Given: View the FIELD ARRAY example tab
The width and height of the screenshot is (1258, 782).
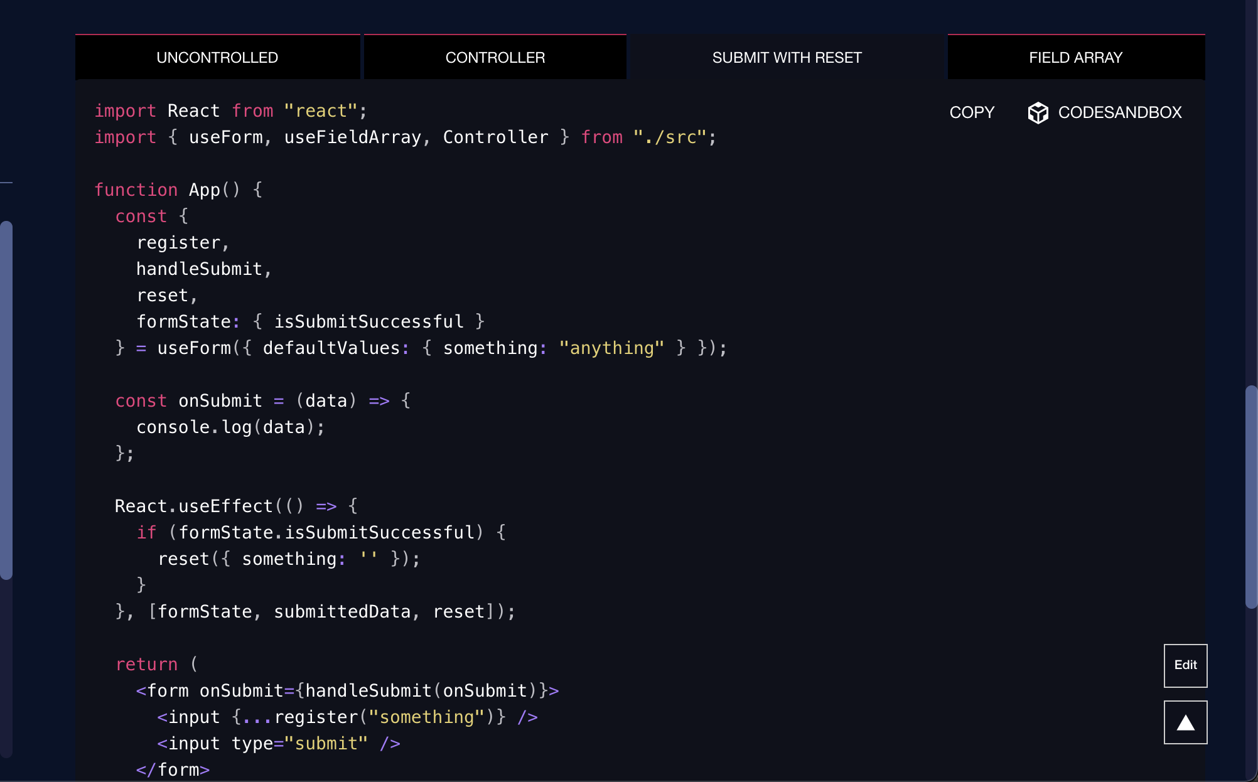Looking at the screenshot, I should [1076, 57].
